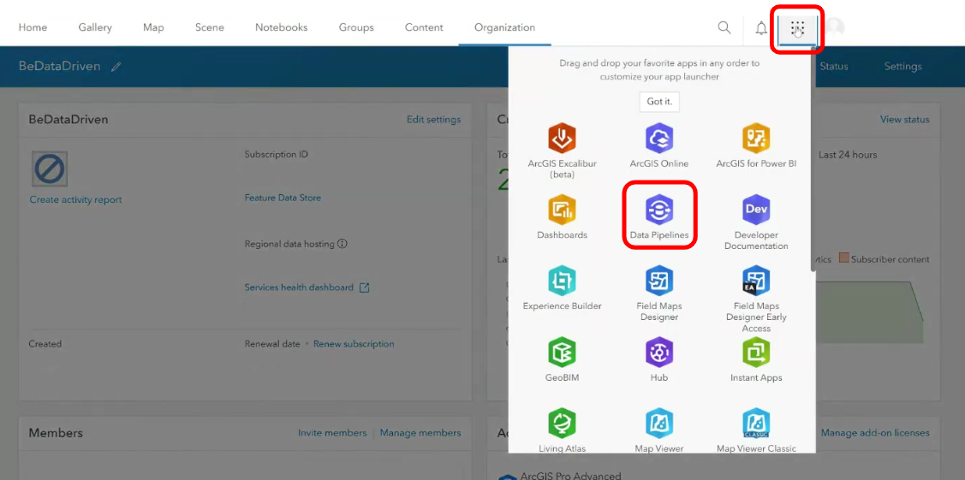Open the Dashboards app
The image size is (965, 480).
coord(562,217)
